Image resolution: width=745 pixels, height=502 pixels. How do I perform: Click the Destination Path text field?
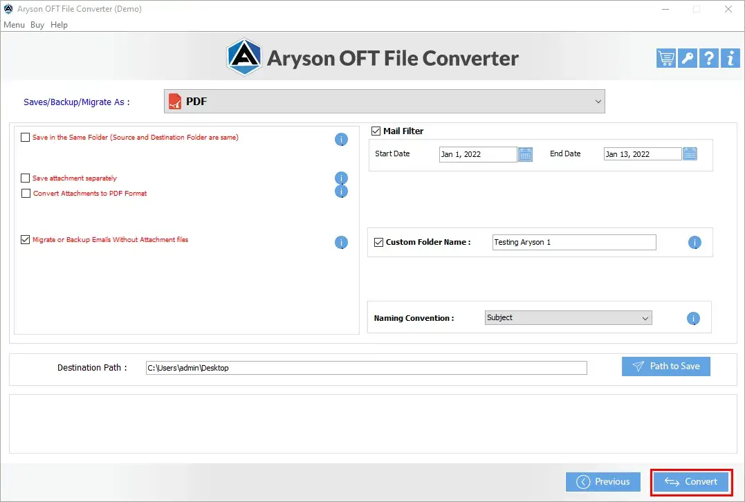367,368
